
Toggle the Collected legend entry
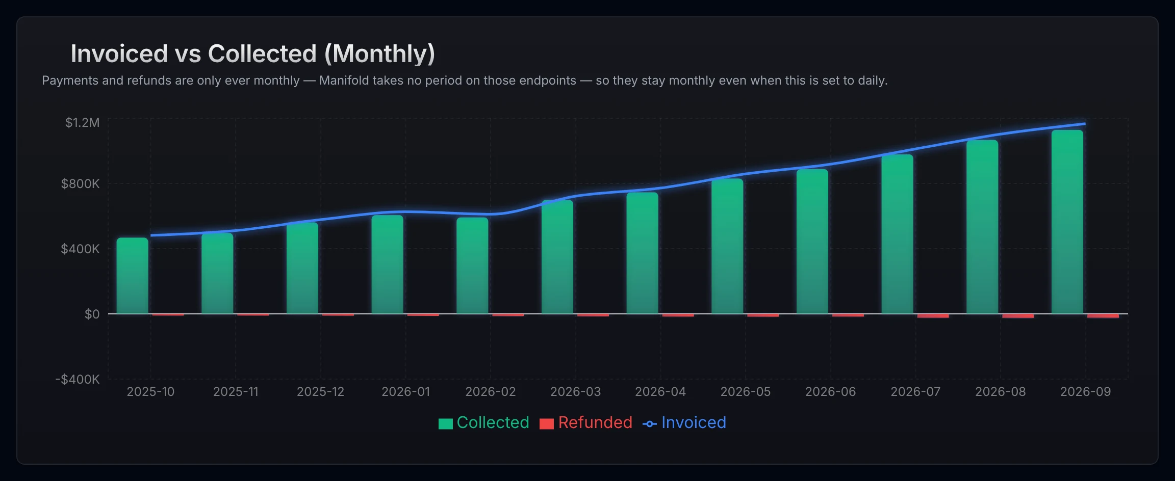pyautogui.click(x=484, y=423)
